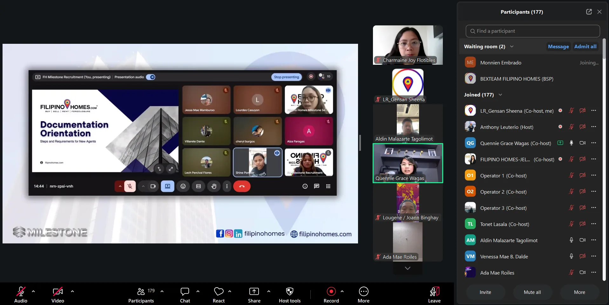Mute Venessa Mae B. Dalde microphone

[571, 256]
